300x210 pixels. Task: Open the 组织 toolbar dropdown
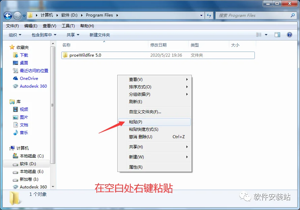[15, 35]
